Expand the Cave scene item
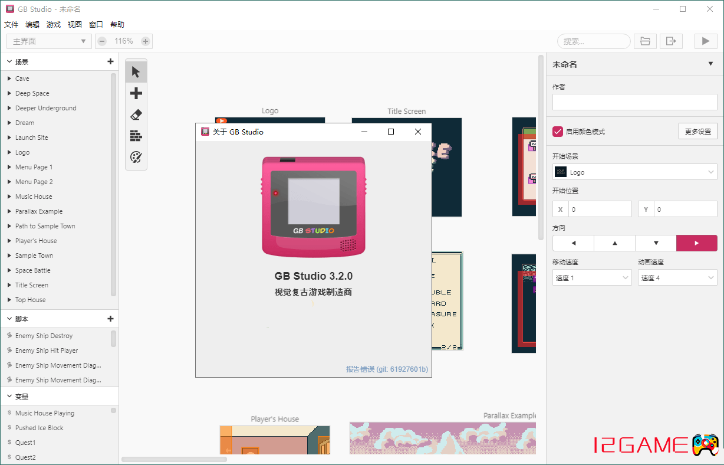The height and width of the screenshot is (465, 724). [x=9, y=78]
